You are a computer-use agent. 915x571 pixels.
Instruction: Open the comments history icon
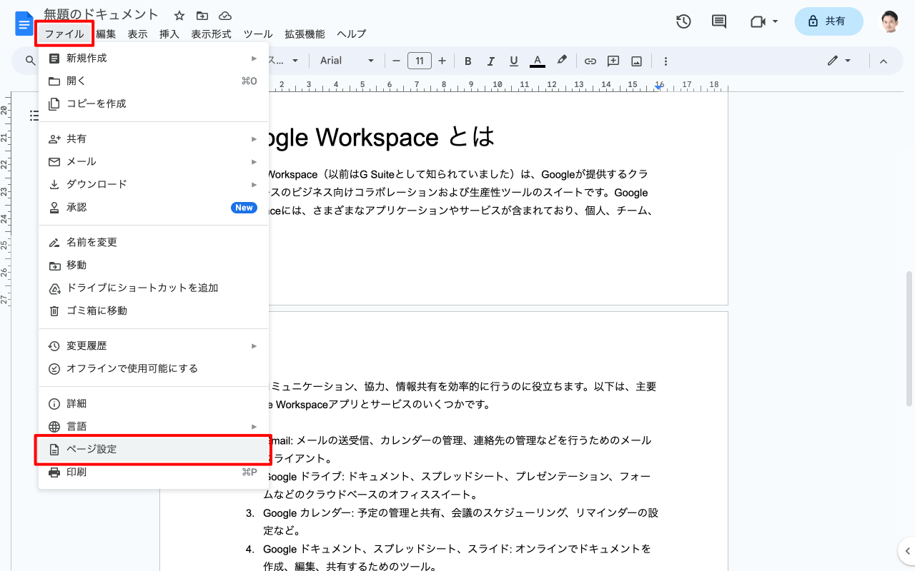pos(719,21)
